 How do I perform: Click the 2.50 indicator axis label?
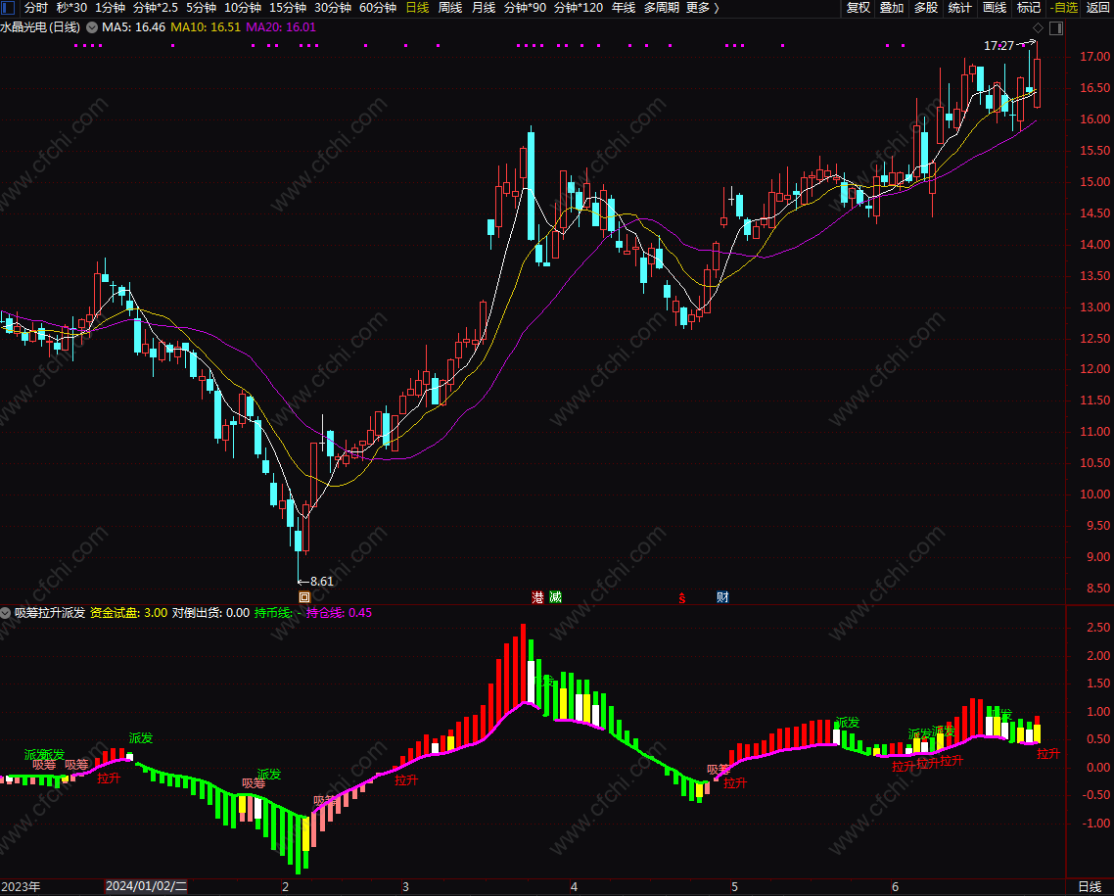point(1098,628)
